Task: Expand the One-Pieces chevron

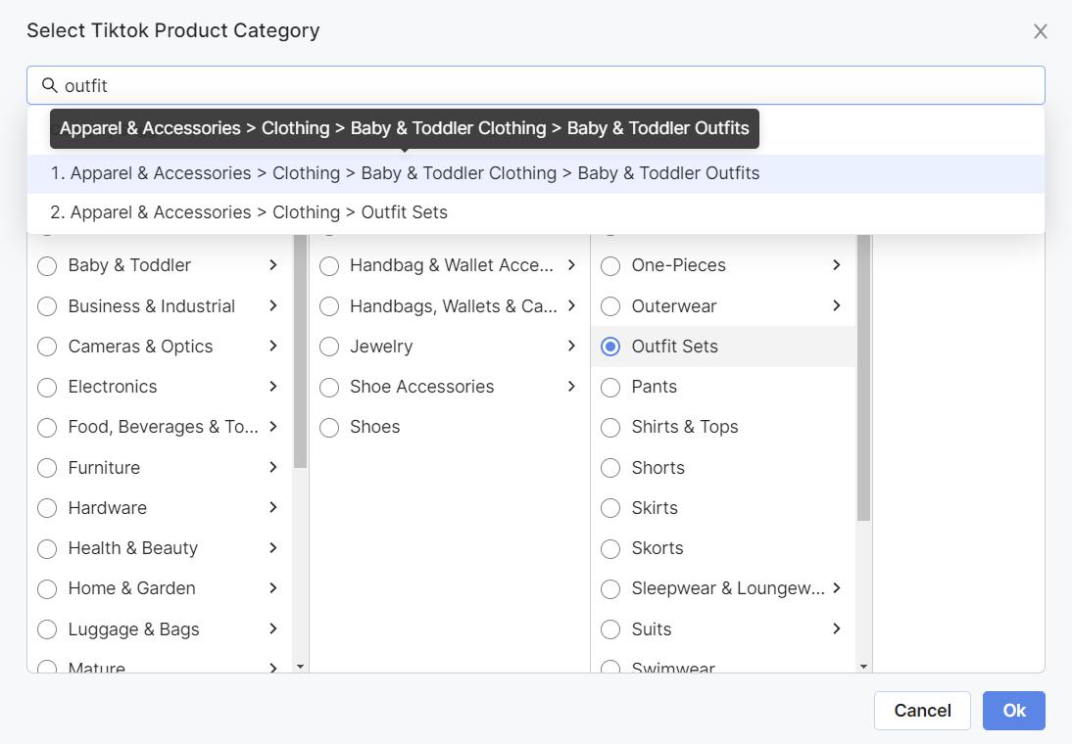Action: click(836, 265)
